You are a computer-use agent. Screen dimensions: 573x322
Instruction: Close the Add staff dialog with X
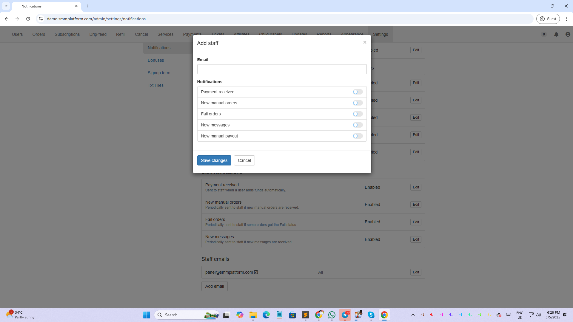[364, 42]
